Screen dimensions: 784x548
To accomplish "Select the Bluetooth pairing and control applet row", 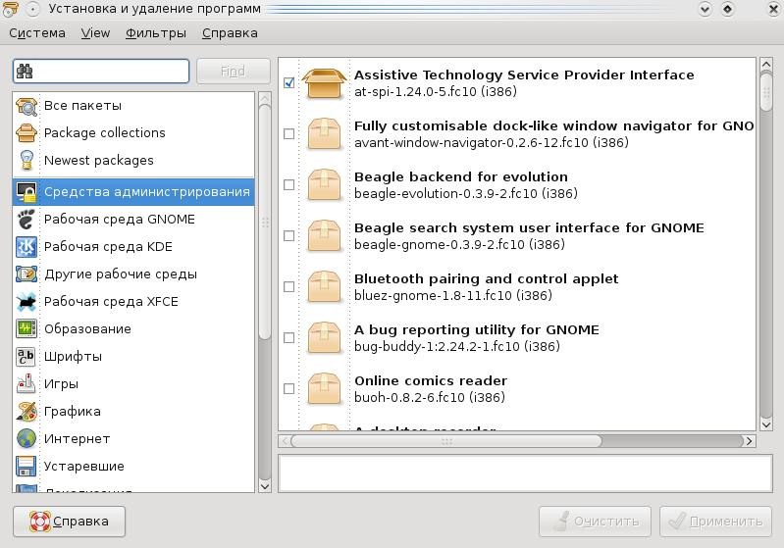I will point(517,286).
